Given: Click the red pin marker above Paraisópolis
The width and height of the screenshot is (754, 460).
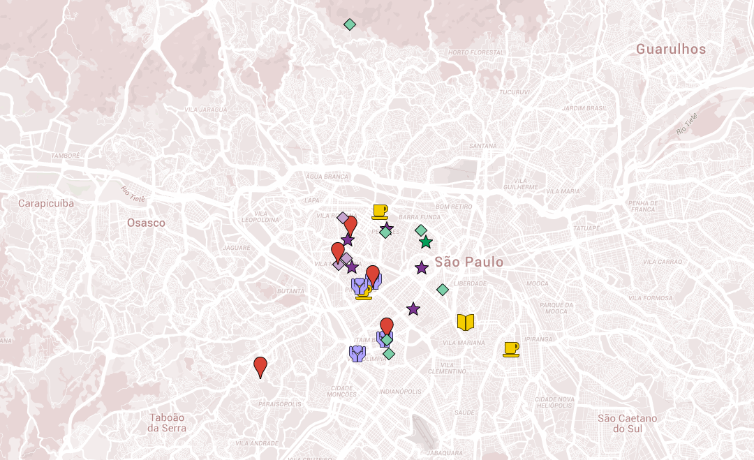Looking at the screenshot, I should 260,368.
